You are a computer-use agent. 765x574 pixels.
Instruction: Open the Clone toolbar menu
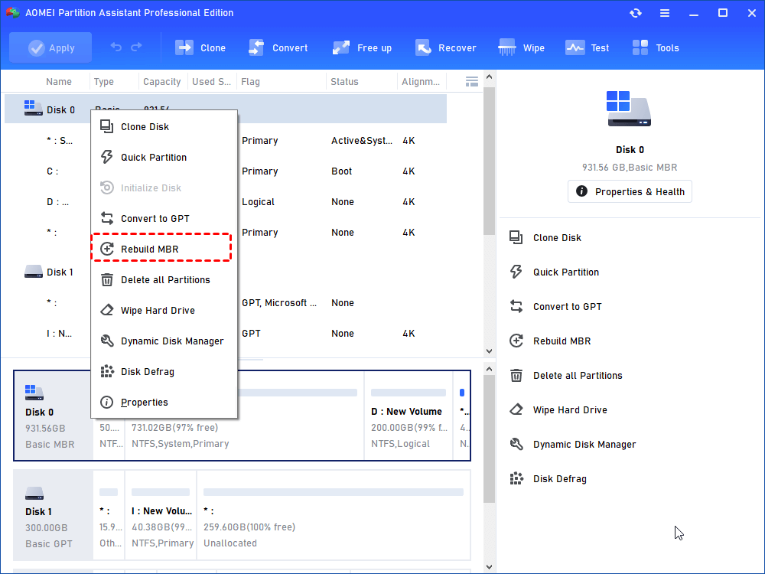(x=200, y=47)
